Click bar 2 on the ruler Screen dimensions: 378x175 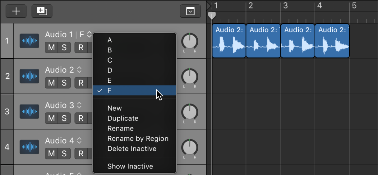click(251, 6)
